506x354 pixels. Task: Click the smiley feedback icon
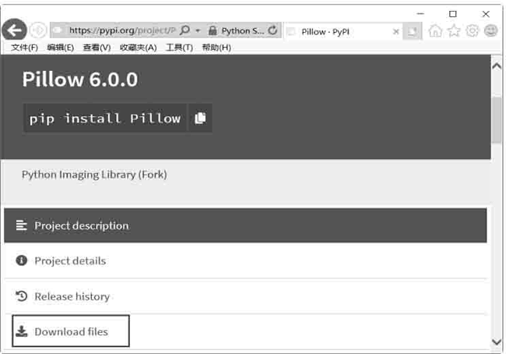(x=491, y=31)
